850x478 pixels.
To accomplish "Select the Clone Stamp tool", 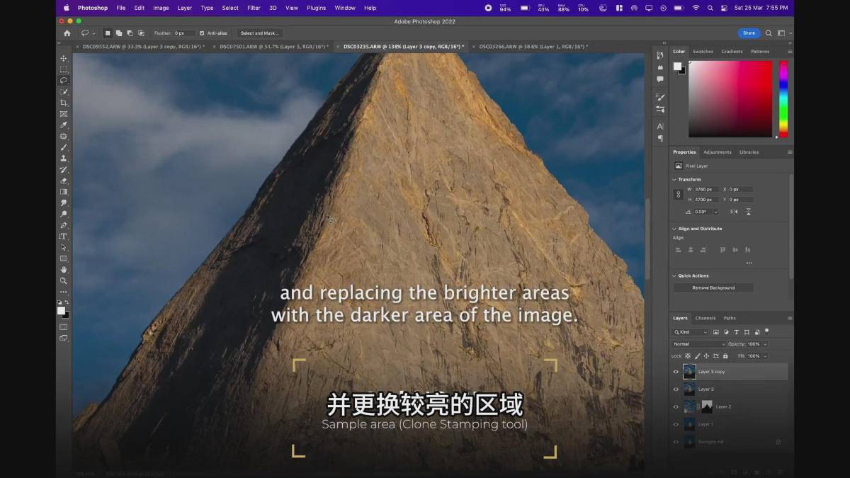I will (64, 159).
